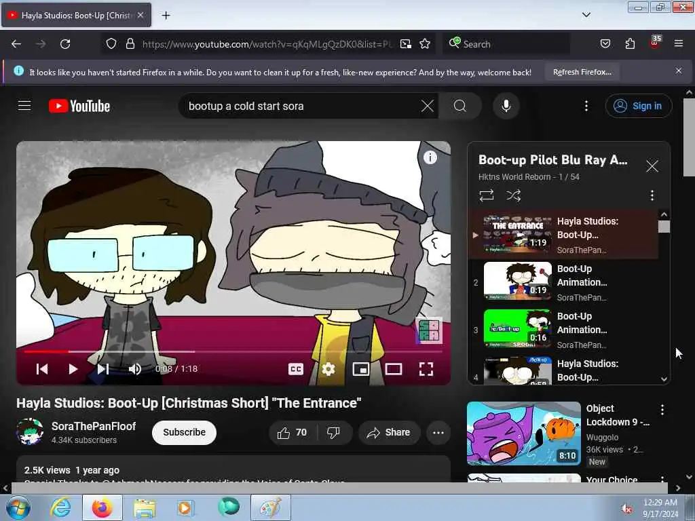The height and width of the screenshot is (521, 695).
Task: Open the Firefox hamburger application menu
Action: (x=679, y=44)
